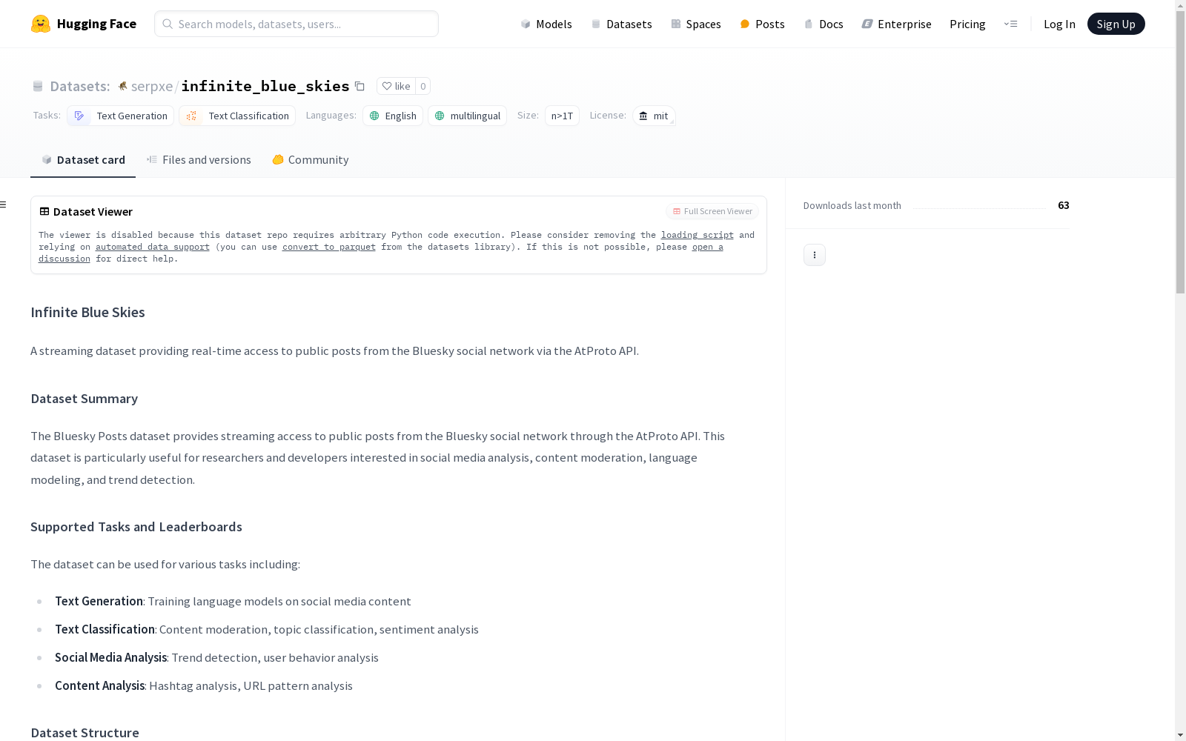Click the bold Text Generation bullet item
The image size is (1186, 741).
[99, 602]
